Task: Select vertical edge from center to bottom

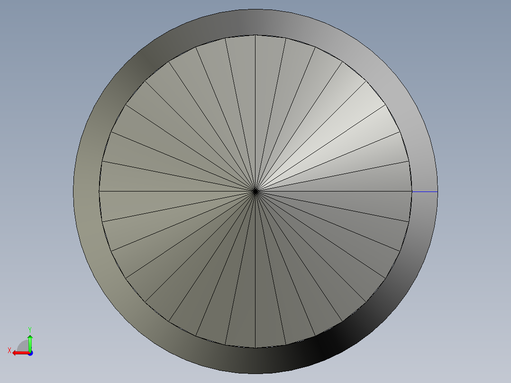Action: point(255,270)
